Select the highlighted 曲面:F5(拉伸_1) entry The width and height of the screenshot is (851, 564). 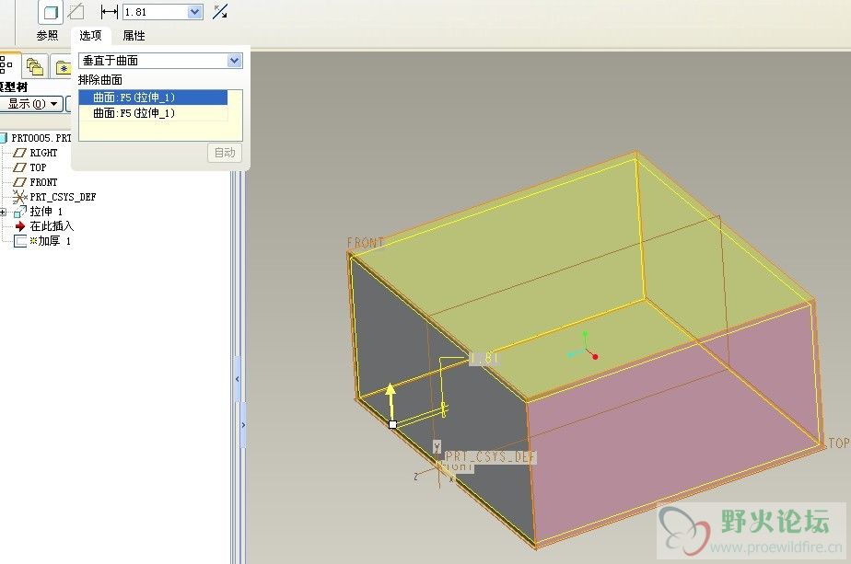(153, 98)
